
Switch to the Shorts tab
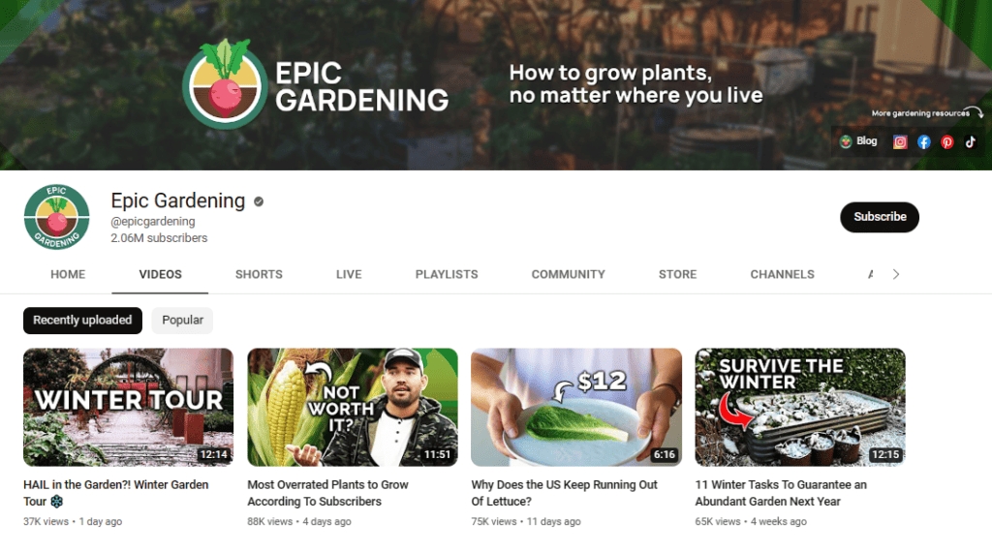(259, 275)
